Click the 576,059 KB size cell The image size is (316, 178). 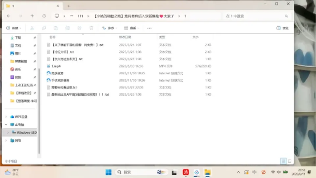(x=203, y=66)
